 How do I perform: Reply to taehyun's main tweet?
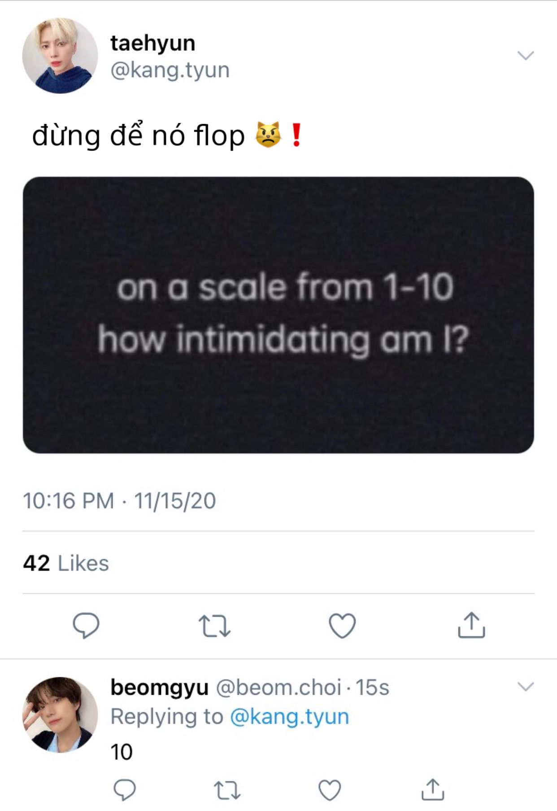pyautogui.click(x=86, y=625)
